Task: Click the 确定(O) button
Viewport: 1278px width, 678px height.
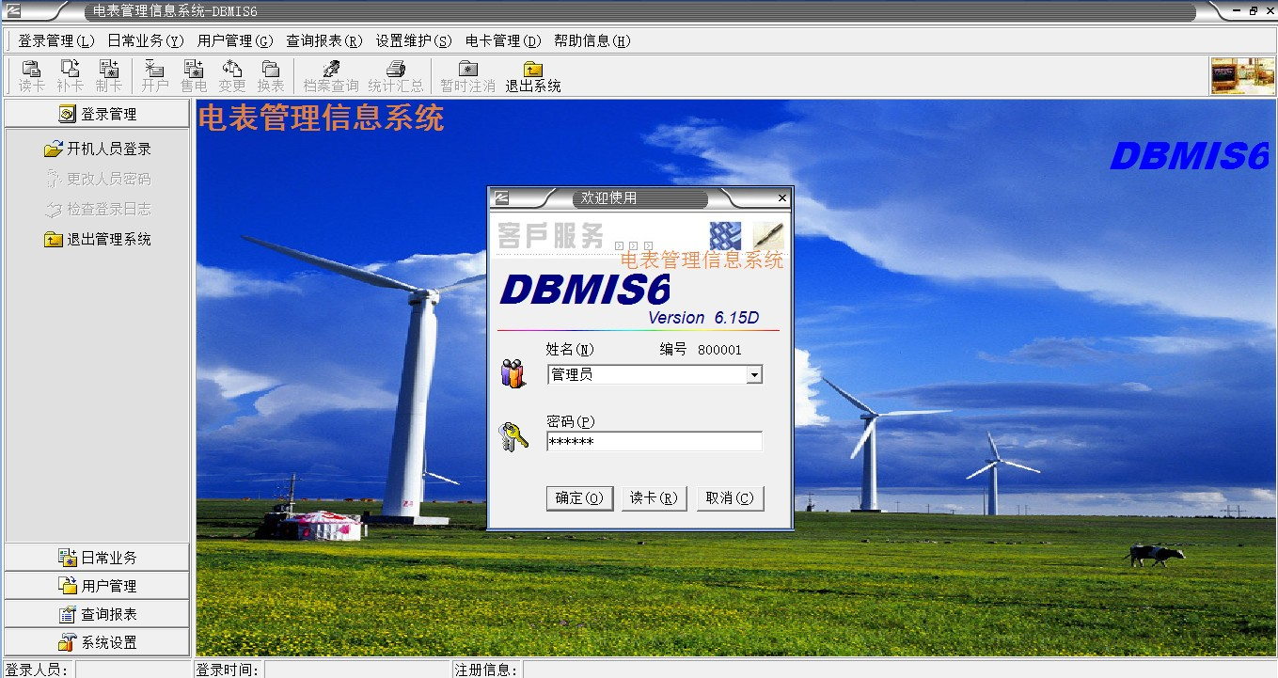Action: coord(579,498)
